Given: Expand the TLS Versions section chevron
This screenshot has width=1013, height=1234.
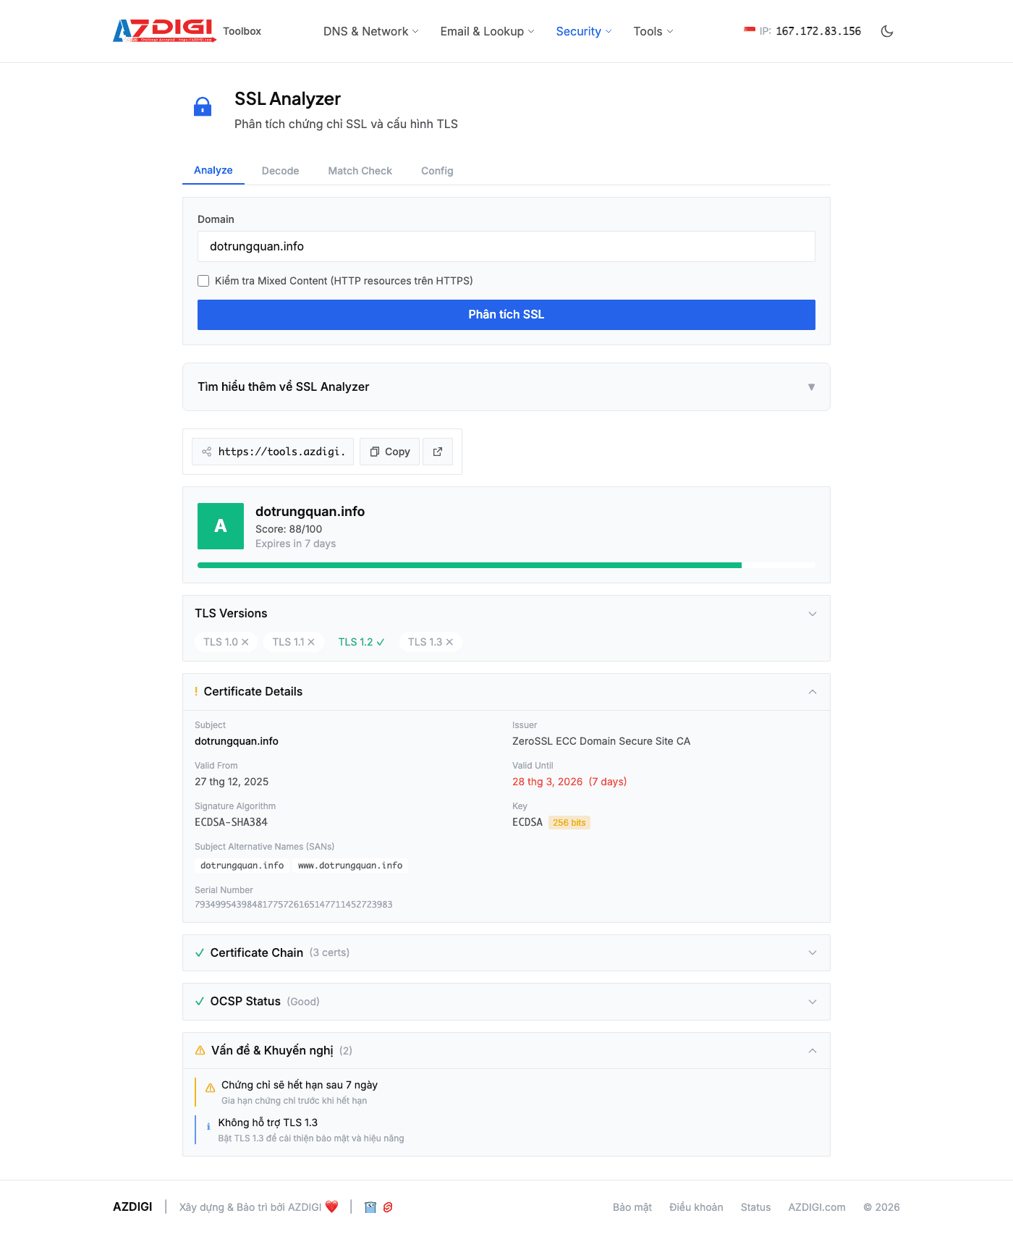Looking at the screenshot, I should (x=813, y=614).
